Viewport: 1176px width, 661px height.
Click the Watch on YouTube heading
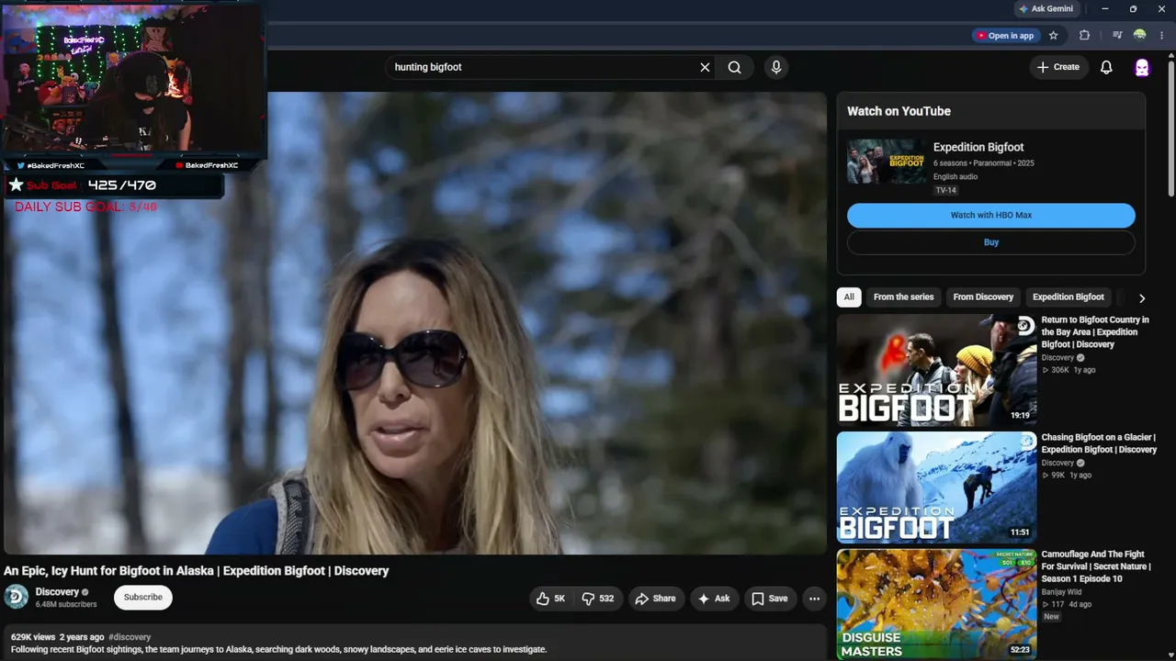[899, 111]
